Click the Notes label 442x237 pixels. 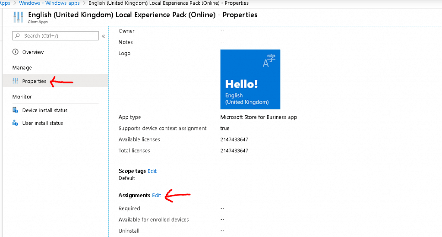point(126,42)
